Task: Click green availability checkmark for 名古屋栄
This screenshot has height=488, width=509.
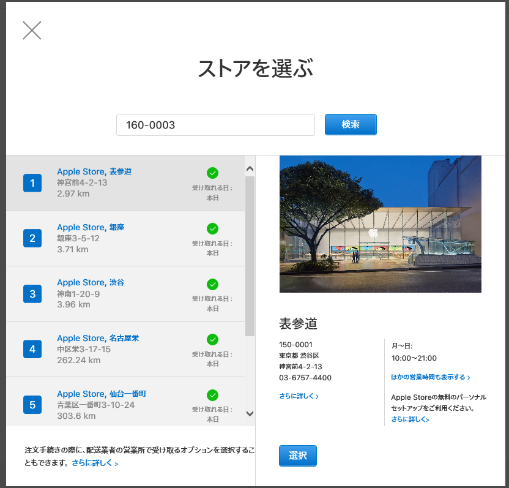Action: point(213,340)
